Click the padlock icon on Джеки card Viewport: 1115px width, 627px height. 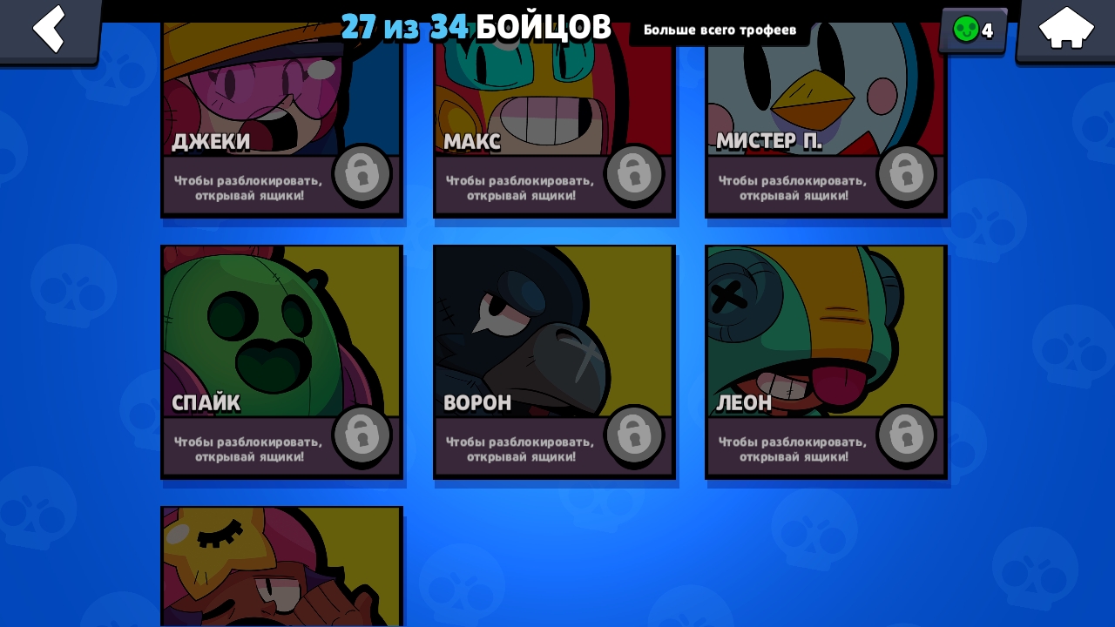(x=362, y=174)
